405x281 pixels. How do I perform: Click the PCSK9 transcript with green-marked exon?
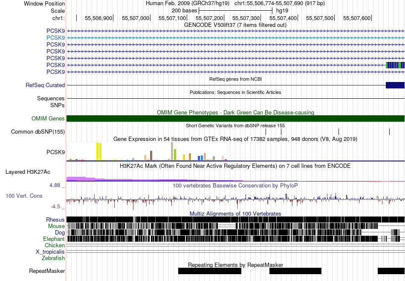(395, 65)
